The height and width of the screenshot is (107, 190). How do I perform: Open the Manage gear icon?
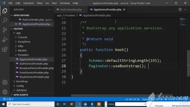click(5, 92)
